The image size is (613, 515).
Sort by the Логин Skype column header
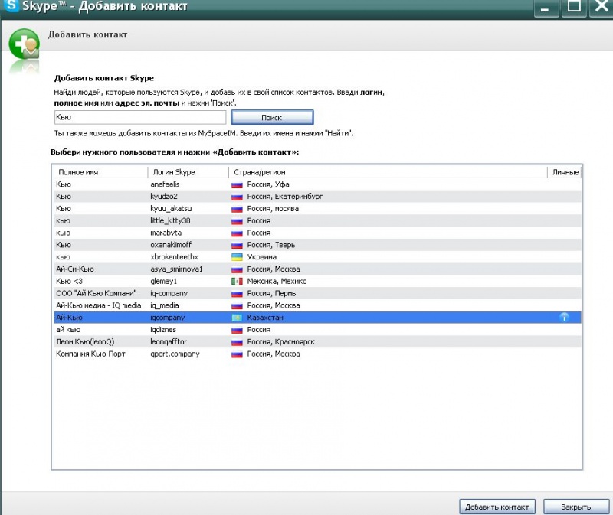187,172
